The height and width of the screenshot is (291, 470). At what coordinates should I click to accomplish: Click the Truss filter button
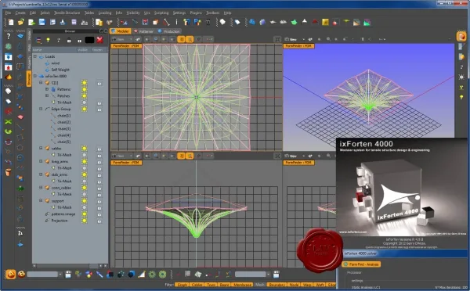click(x=211, y=285)
